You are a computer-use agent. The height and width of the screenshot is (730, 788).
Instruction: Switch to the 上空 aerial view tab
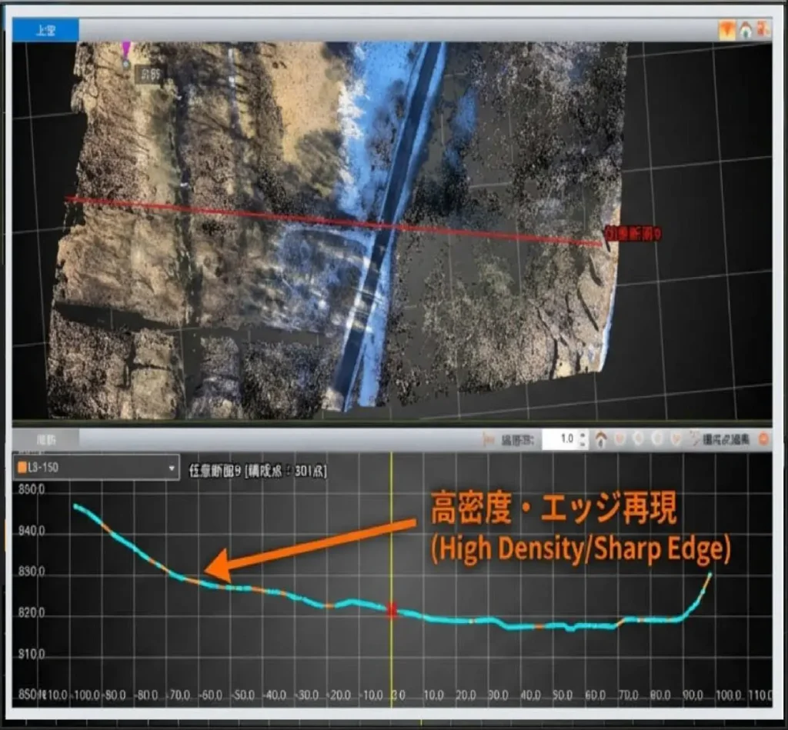[x=45, y=31]
